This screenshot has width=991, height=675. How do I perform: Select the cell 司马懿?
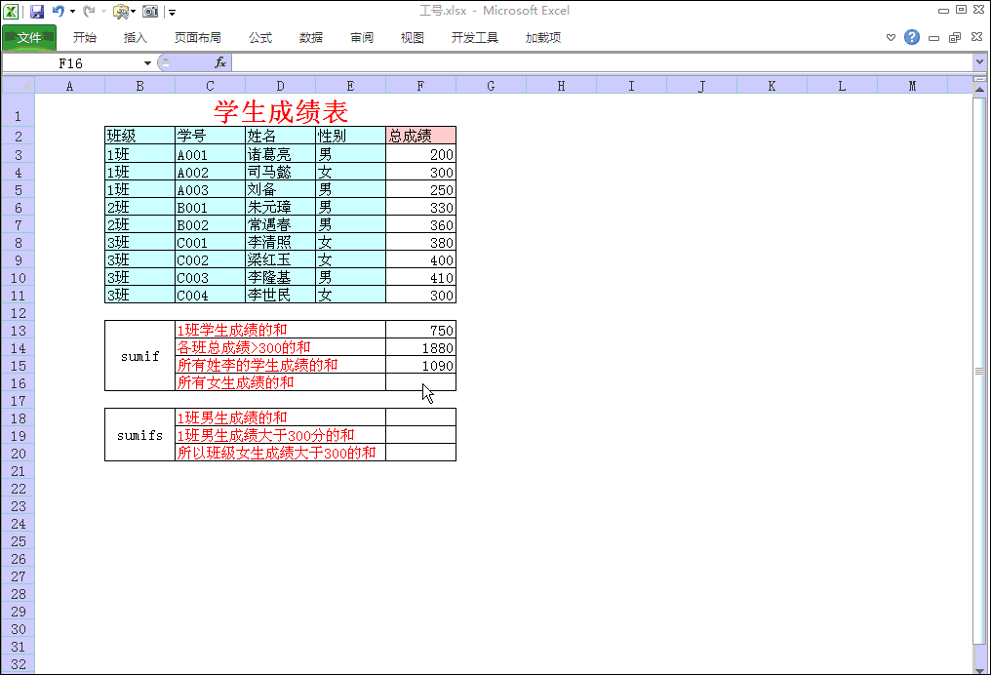pos(280,172)
